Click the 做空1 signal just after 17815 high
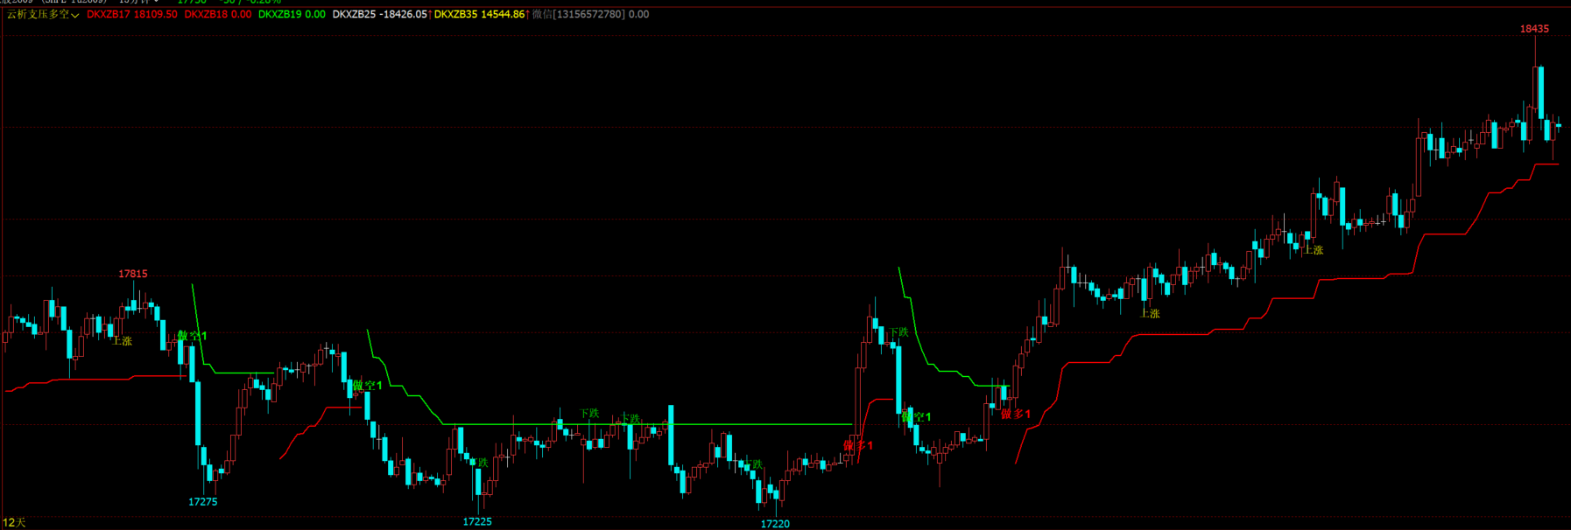The image size is (1571, 530). [193, 336]
